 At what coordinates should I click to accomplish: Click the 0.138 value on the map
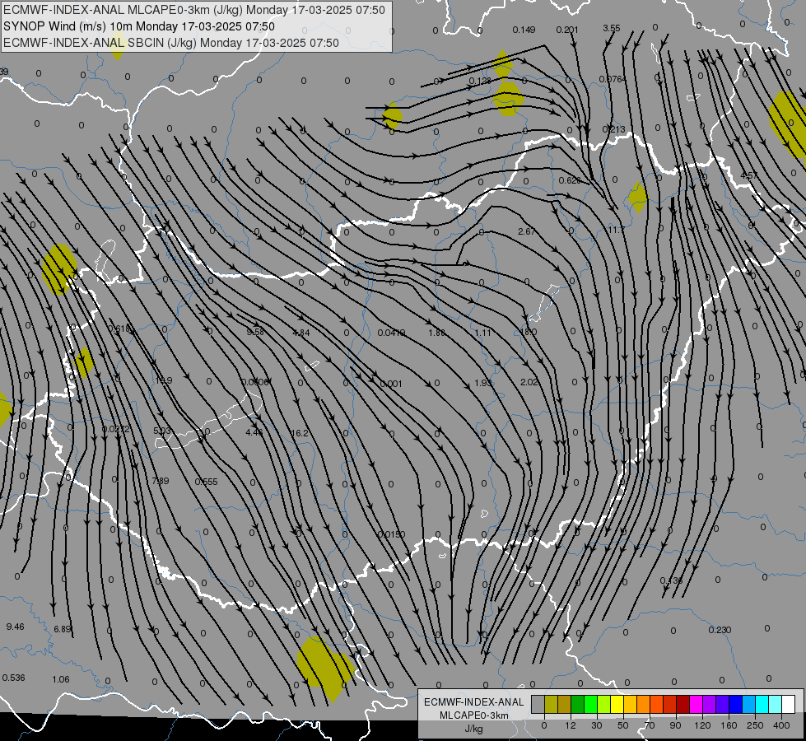pyautogui.click(x=671, y=580)
